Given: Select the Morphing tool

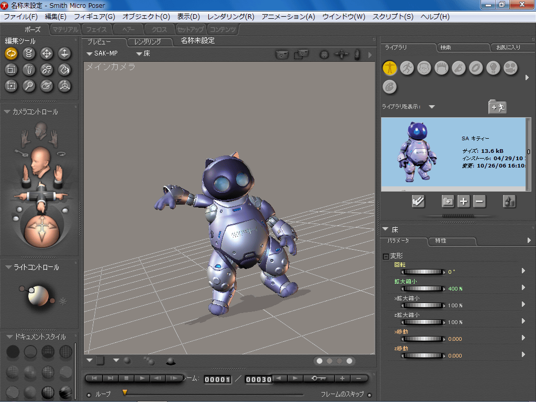Looking at the screenshot, I should coord(47,86).
